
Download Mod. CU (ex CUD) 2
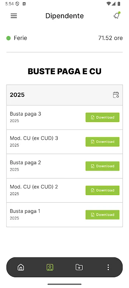(x=102, y=190)
